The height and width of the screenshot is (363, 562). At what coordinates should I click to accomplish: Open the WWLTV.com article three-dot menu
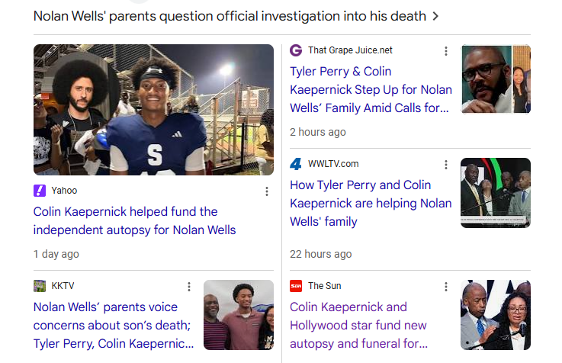[x=446, y=165]
